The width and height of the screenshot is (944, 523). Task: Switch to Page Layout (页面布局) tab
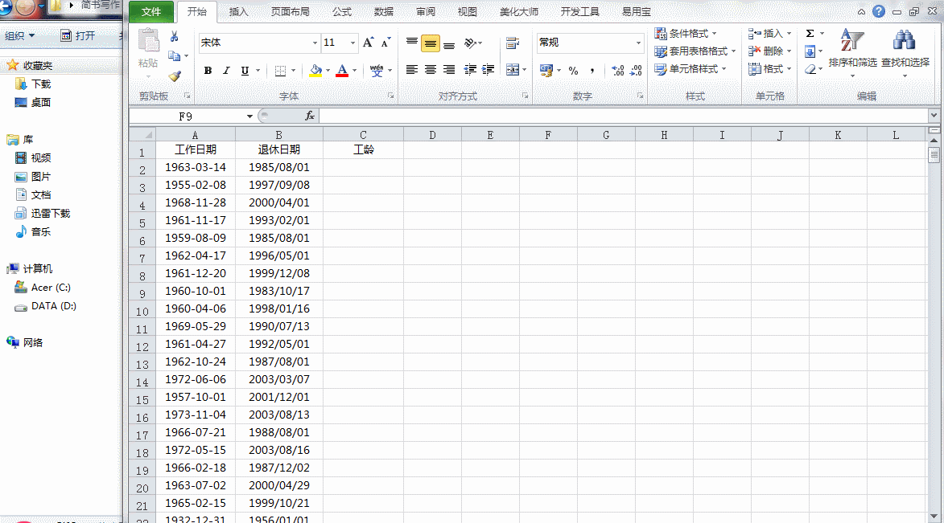pos(291,11)
